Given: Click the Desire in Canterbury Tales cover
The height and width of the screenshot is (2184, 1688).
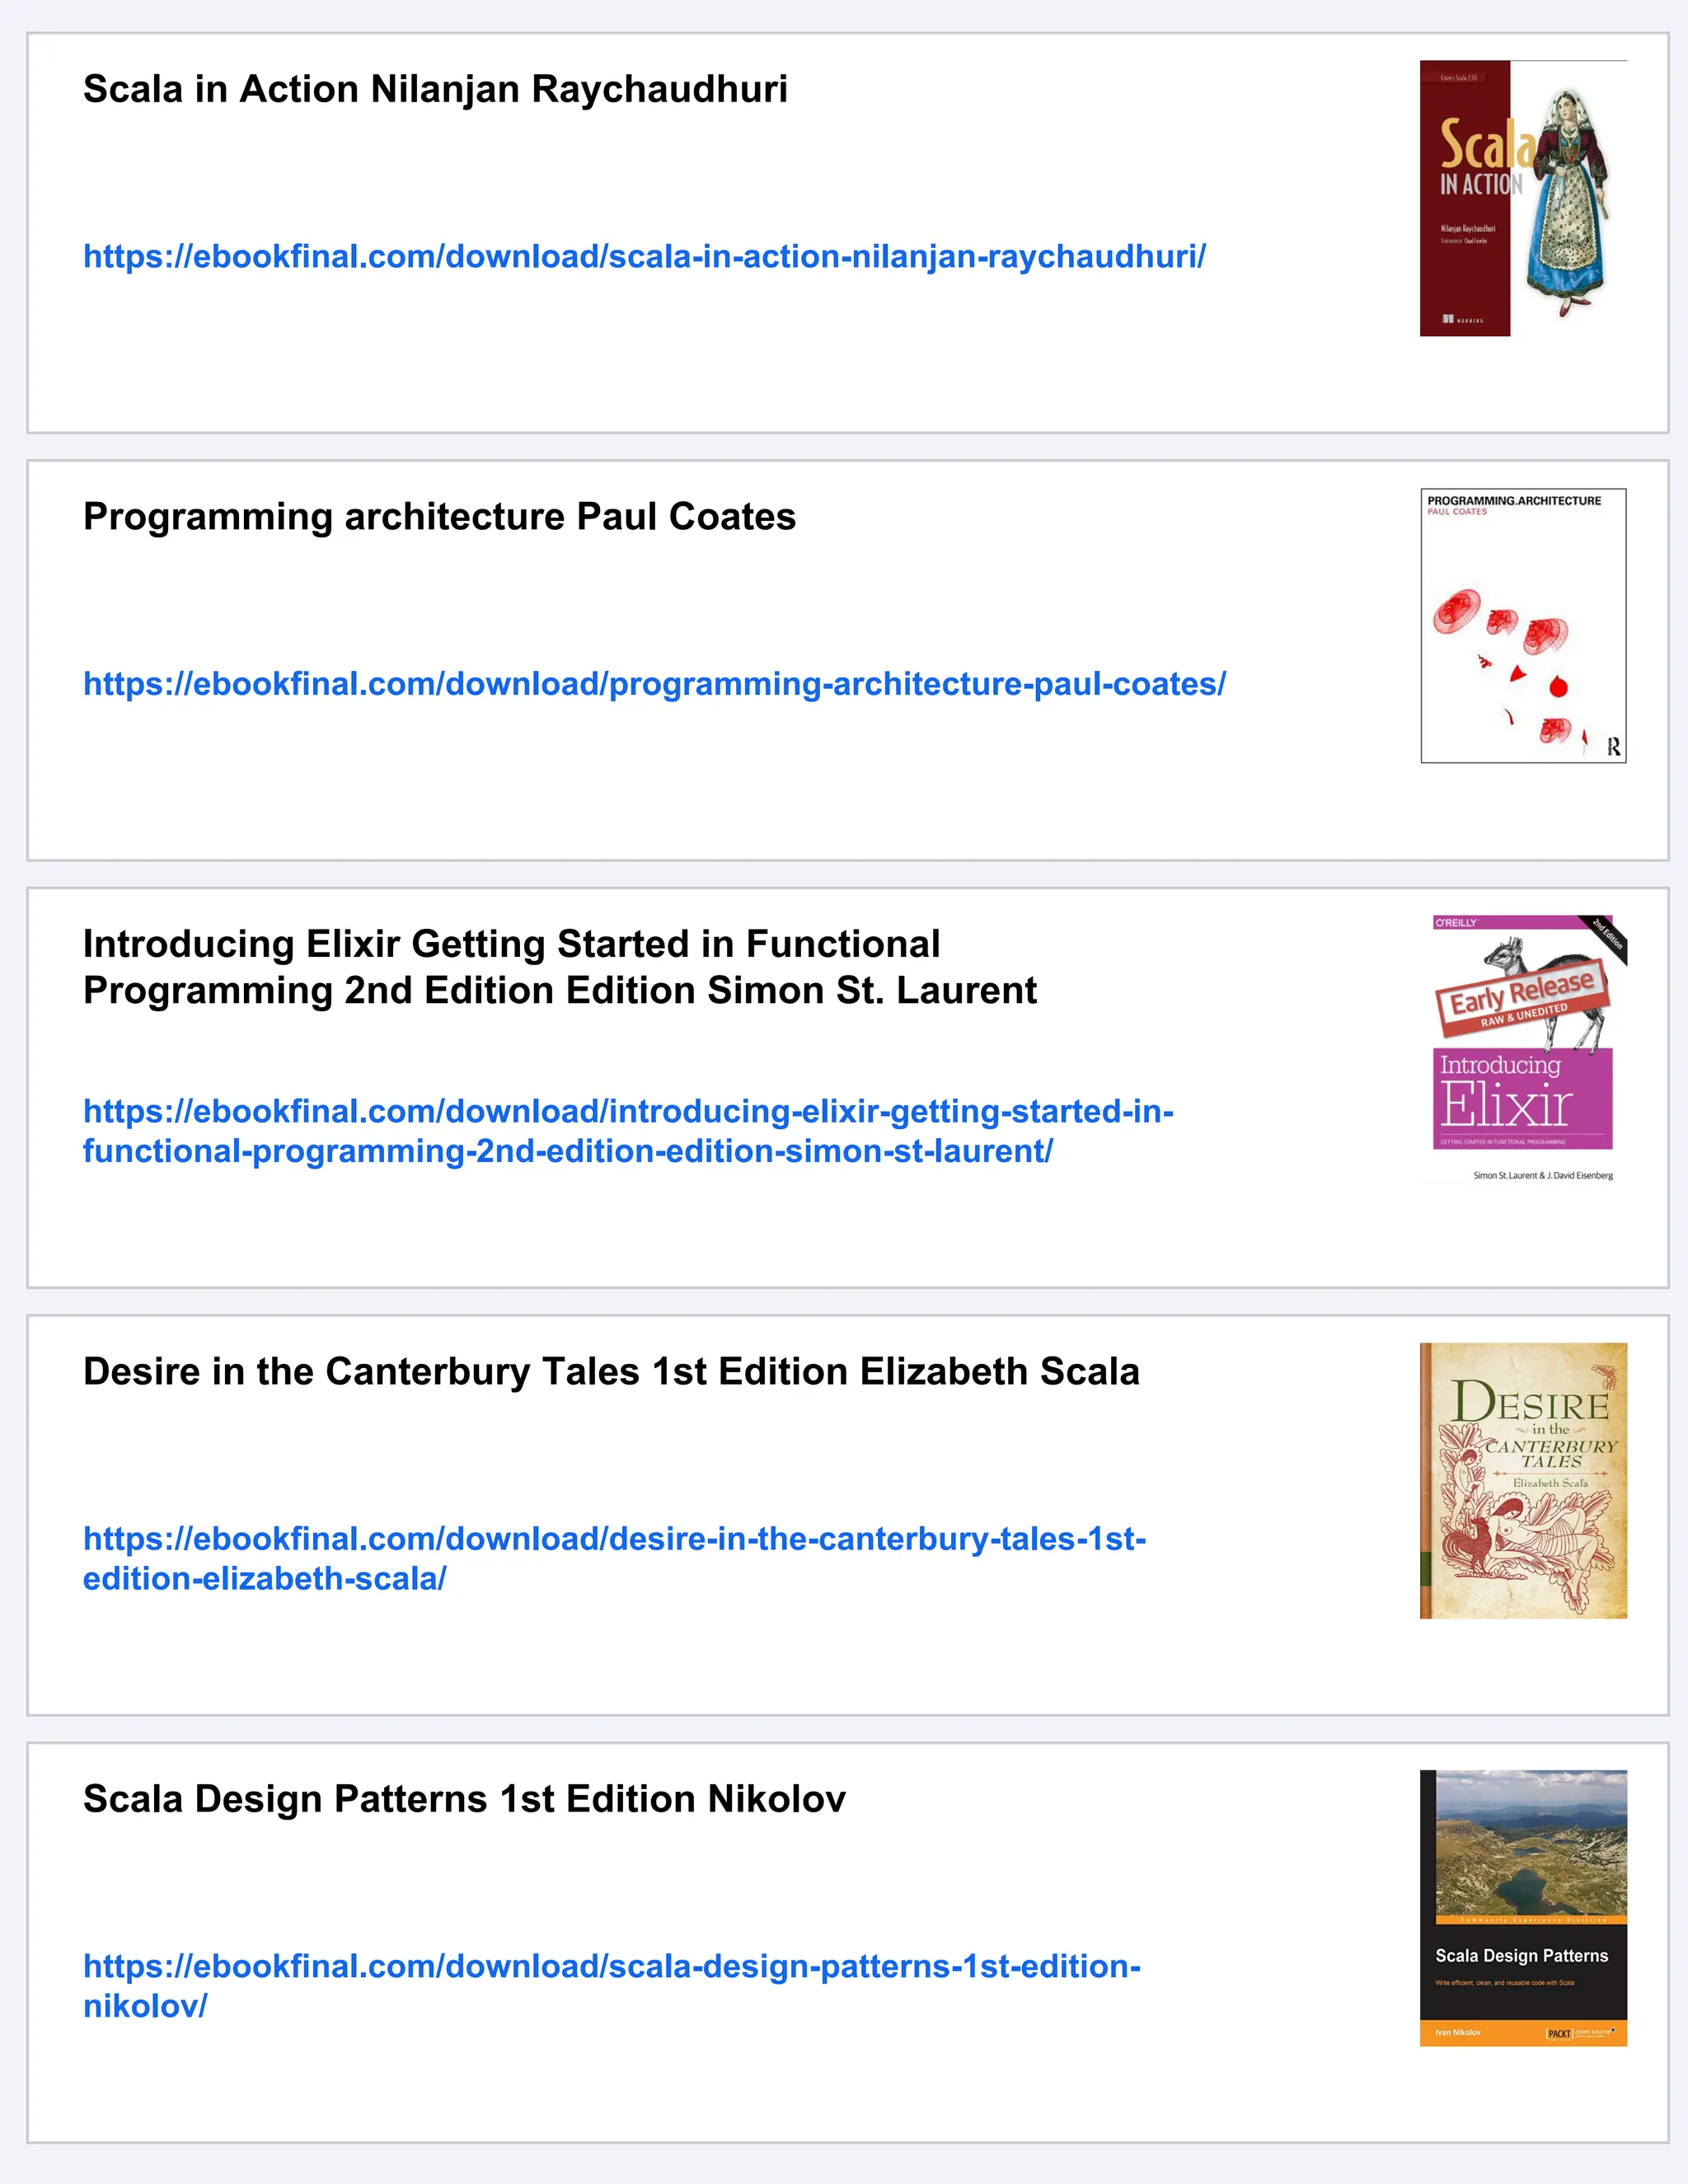Looking at the screenshot, I should (1523, 1480).
